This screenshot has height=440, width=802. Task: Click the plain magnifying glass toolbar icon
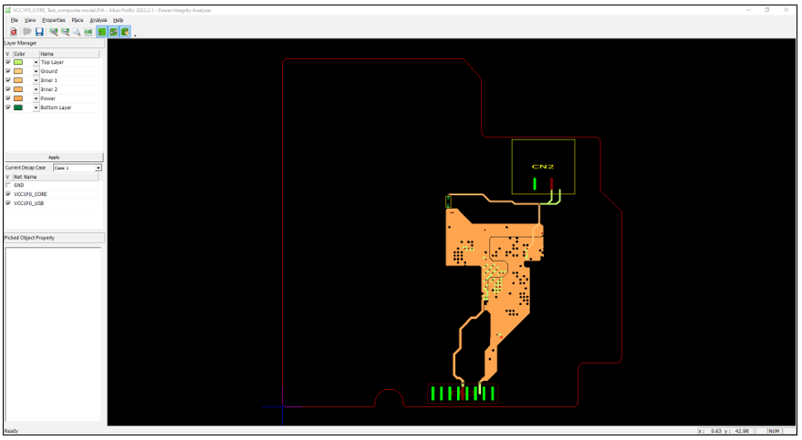[x=77, y=32]
